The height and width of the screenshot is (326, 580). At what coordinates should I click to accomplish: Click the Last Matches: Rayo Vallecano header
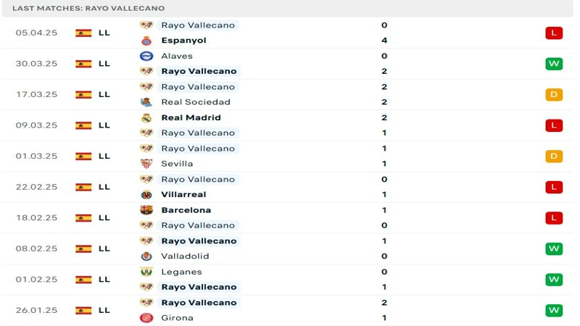pyautogui.click(x=88, y=8)
